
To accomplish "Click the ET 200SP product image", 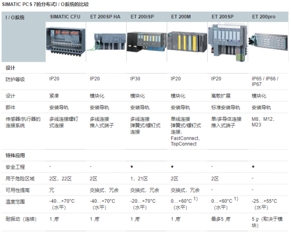I will pyautogui.click(x=227, y=43).
